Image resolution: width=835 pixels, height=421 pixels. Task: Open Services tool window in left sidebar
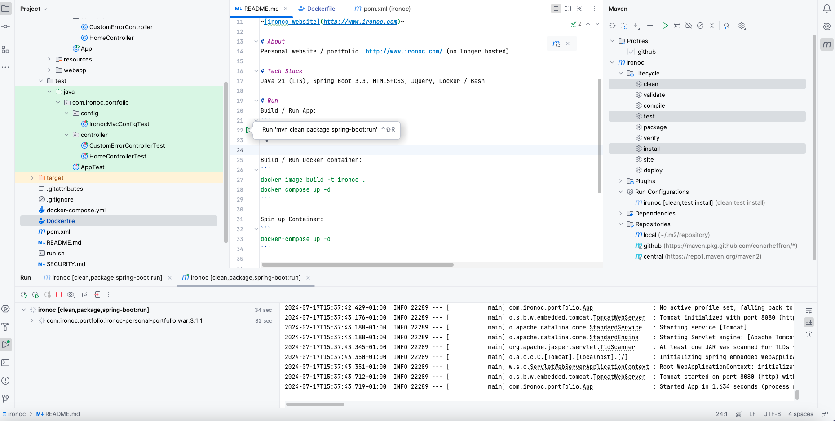5,309
